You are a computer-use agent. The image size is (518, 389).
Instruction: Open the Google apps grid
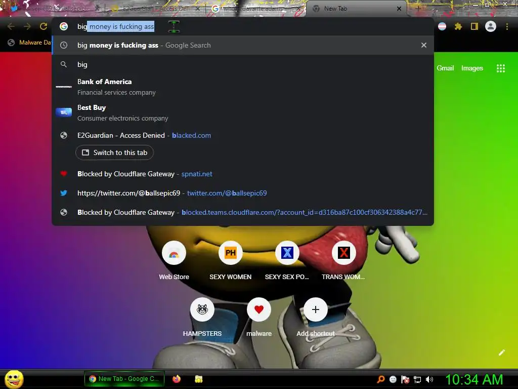[x=500, y=68]
